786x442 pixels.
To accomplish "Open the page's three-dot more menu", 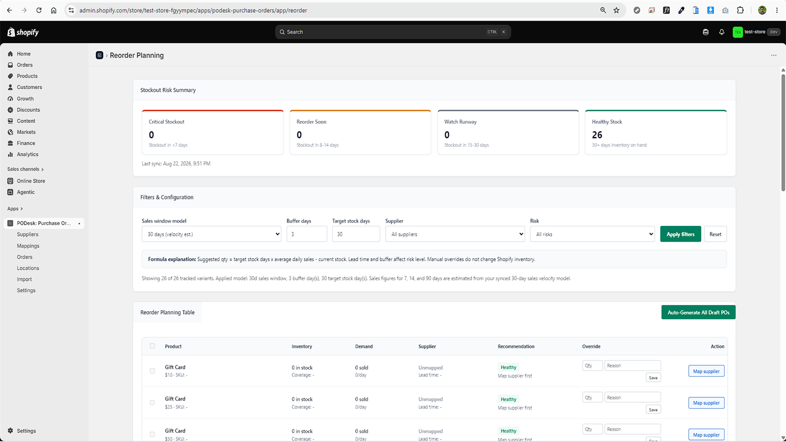I will [x=774, y=55].
